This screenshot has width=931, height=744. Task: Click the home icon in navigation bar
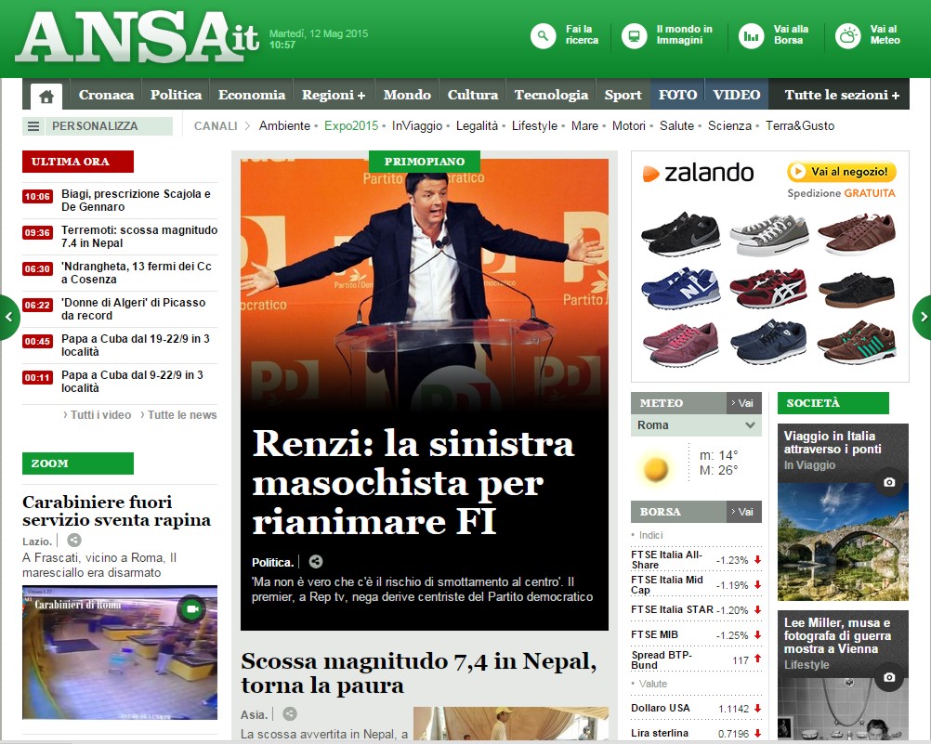(x=46, y=96)
